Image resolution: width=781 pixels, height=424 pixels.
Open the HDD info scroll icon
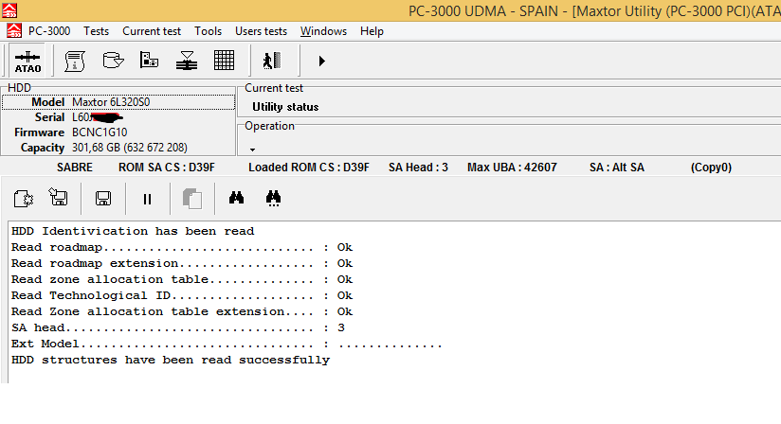[75, 62]
